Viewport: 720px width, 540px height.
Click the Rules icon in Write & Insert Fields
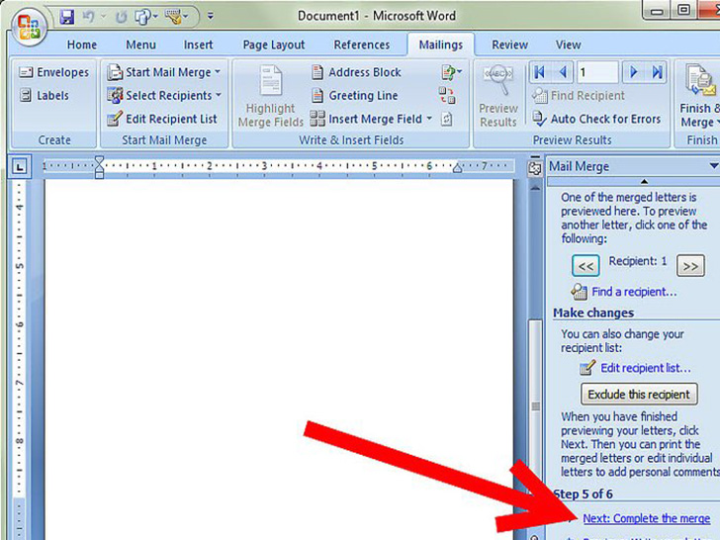click(x=451, y=72)
